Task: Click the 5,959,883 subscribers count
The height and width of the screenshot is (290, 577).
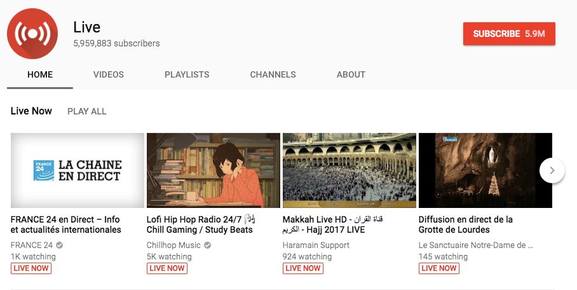Action: point(116,43)
